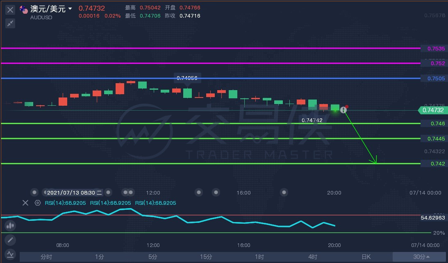
Task: Click the latest green candle at 20:00
Action: (x=335, y=108)
